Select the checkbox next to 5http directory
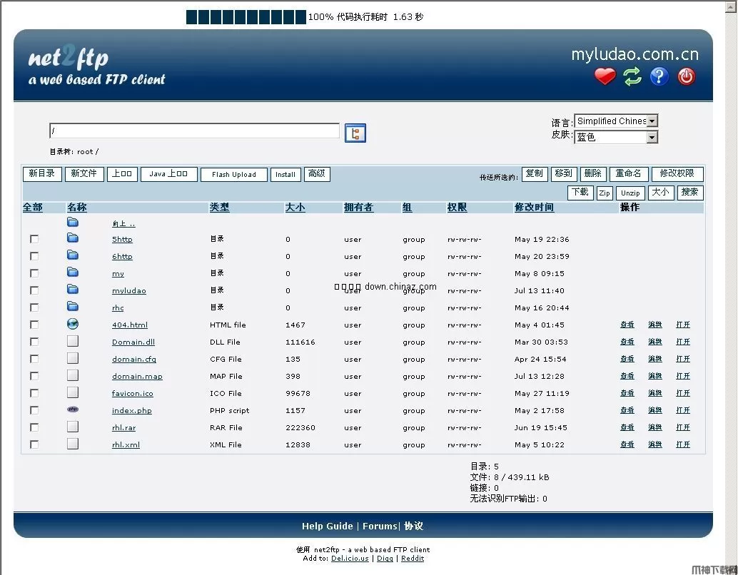738x575 pixels. [34, 238]
